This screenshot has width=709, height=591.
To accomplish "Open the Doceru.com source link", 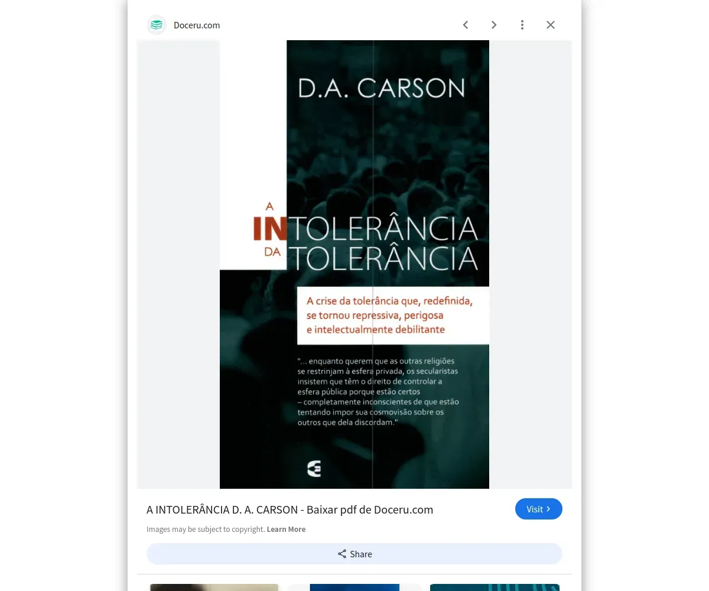I will click(x=197, y=25).
